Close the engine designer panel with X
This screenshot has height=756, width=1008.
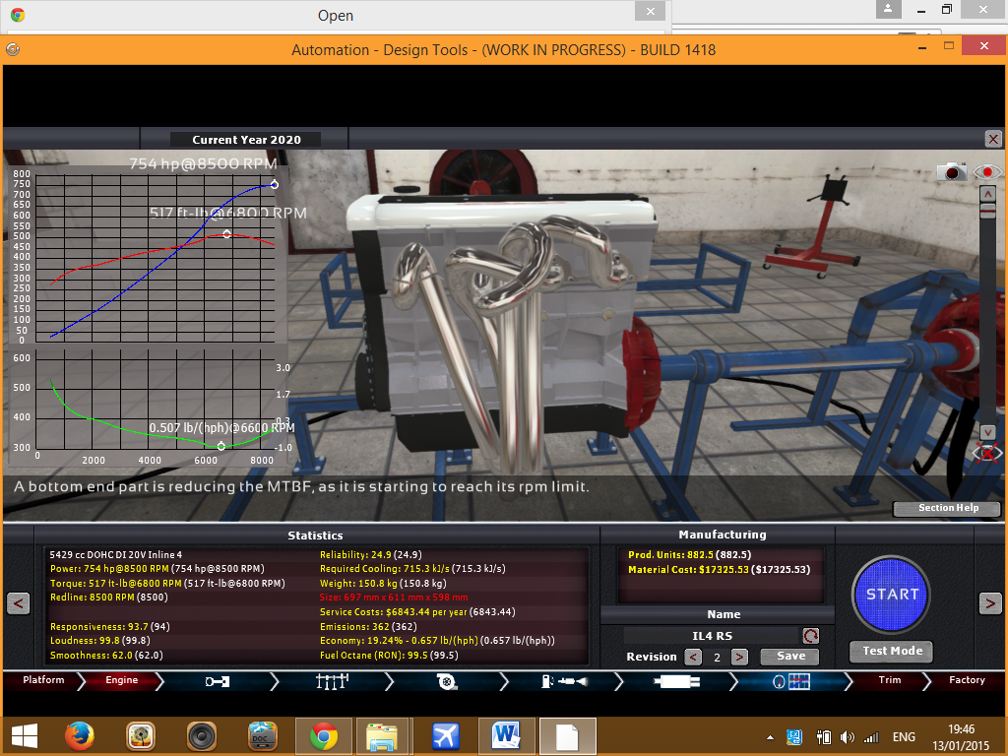pyautogui.click(x=993, y=139)
